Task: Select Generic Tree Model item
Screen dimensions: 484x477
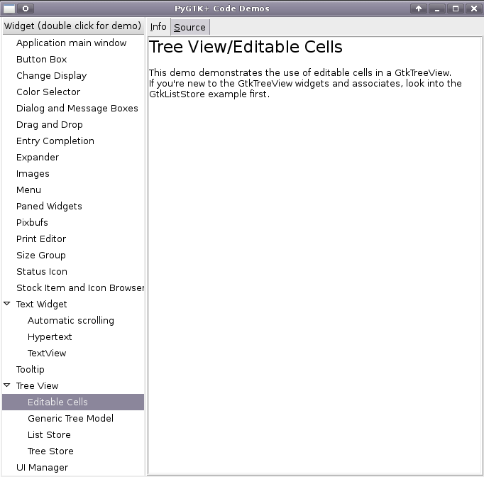Action: tap(70, 418)
